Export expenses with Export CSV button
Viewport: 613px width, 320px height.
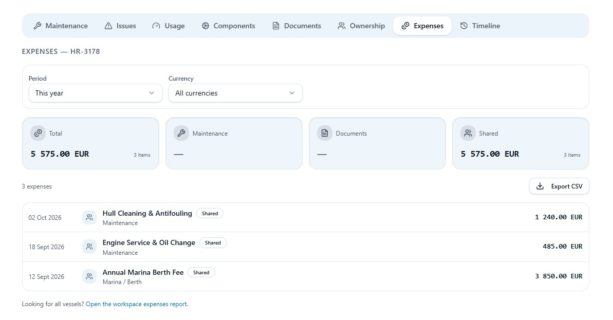(560, 186)
